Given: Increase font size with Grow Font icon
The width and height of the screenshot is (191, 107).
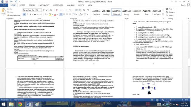Looking at the screenshot, I should pyautogui.click(x=44, y=10).
